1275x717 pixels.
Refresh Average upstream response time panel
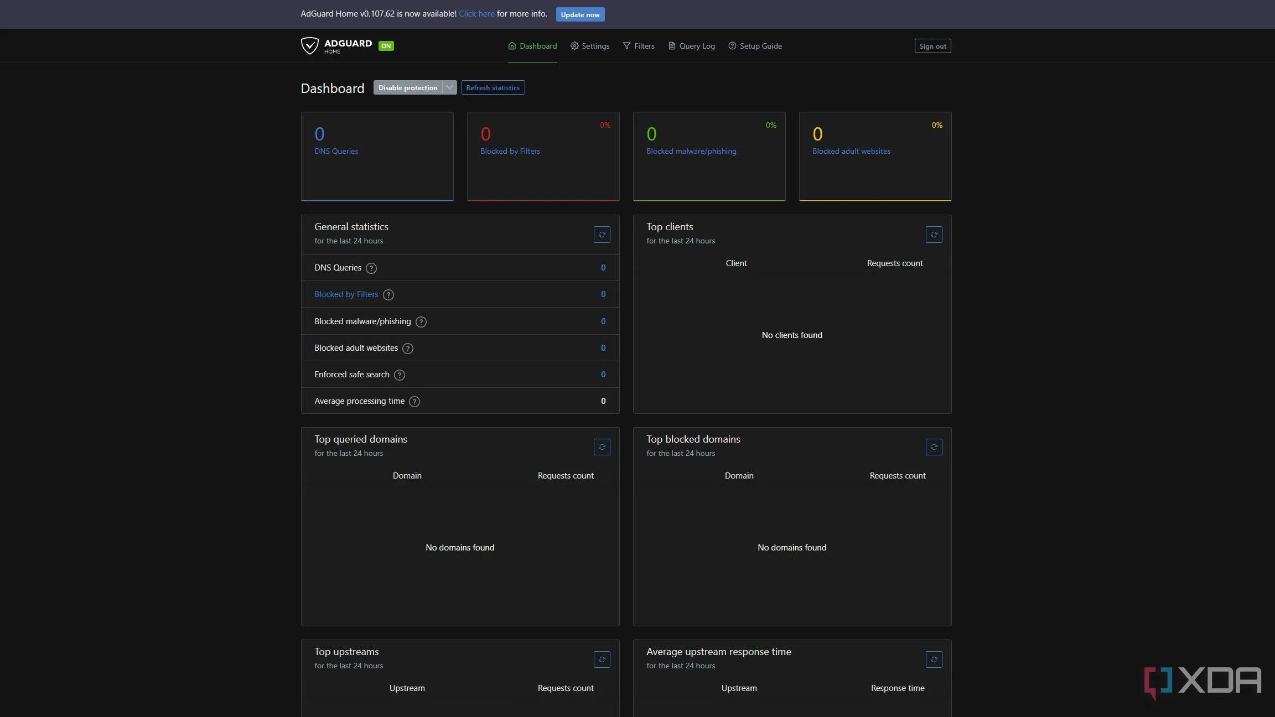pyautogui.click(x=934, y=659)
